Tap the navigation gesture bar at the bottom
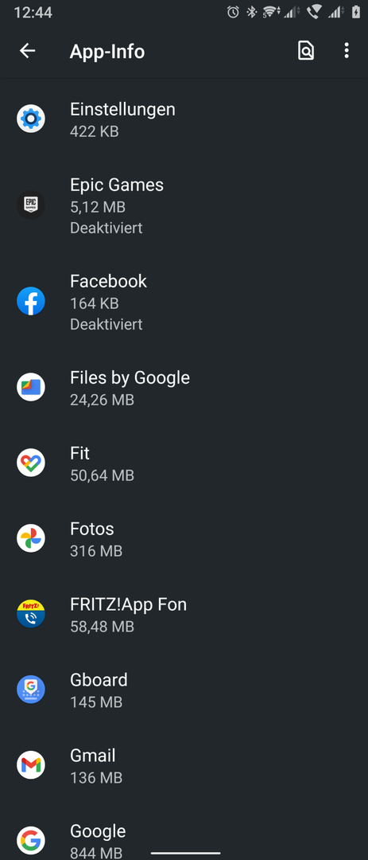This screenshot has height=860, width=368. (185, 853)
